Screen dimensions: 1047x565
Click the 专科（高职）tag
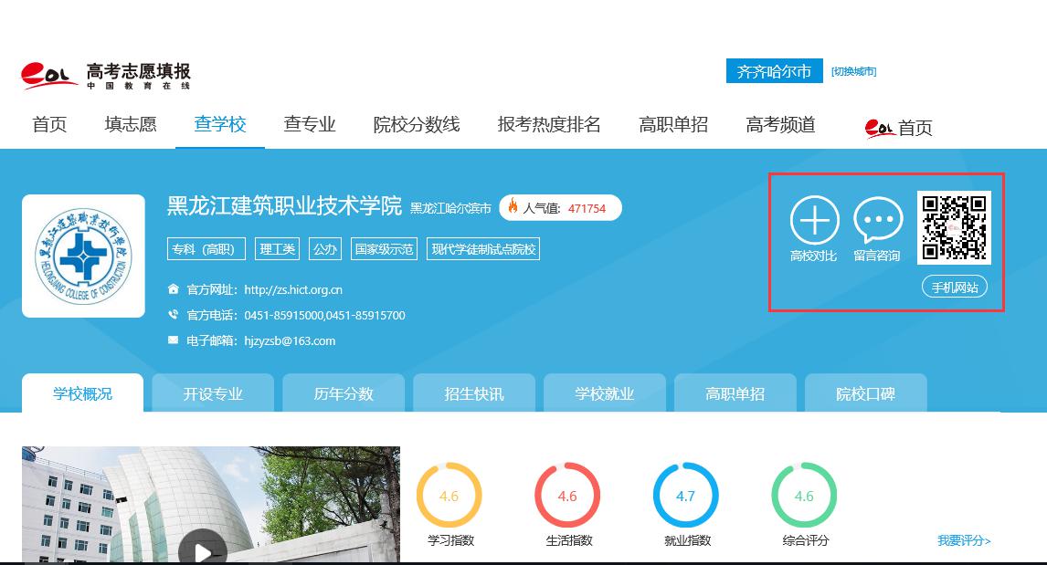click(206, 249)
